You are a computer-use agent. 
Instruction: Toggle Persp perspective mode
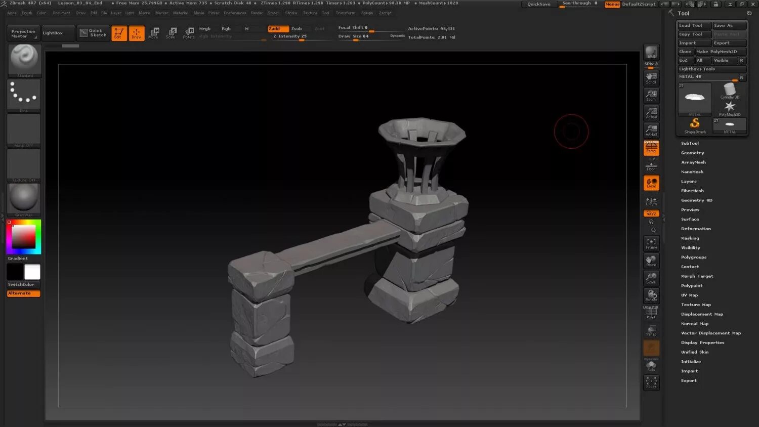tap(651, 148)
